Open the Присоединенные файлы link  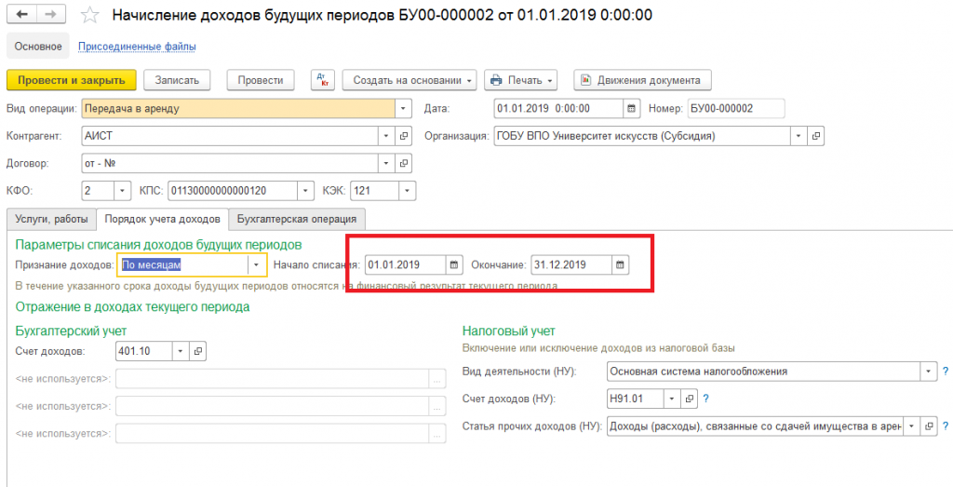point(137,46)
